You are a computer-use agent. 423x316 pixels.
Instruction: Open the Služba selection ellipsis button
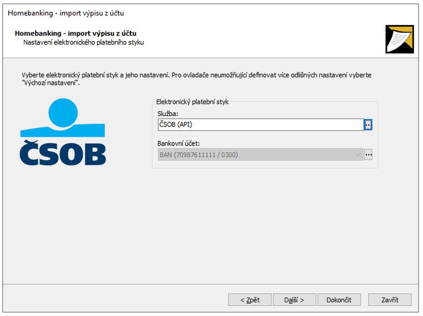[368, 125]
